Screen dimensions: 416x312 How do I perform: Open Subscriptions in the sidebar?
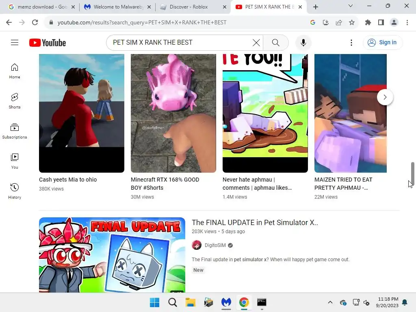pyautogui.click(x=15, y=131)
